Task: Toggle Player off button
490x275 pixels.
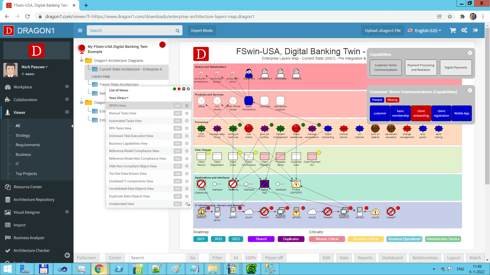Action: tap(274, 258)
